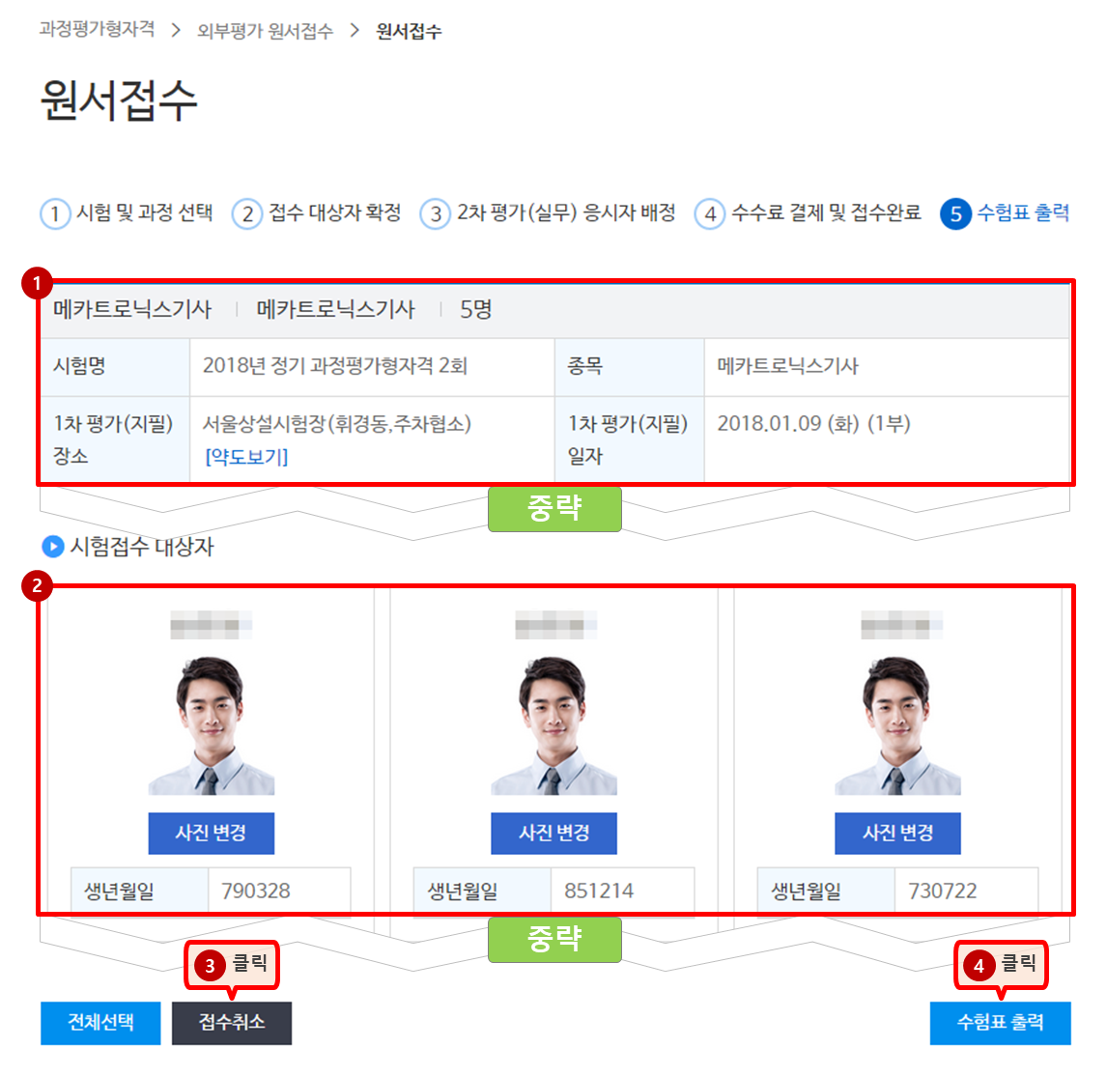
Task: Select the photo of applicant 851214
Action: click(554, 725)
